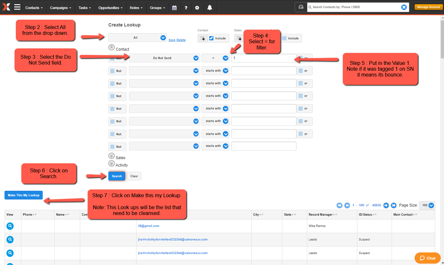Image resolution: width=444 pixels, height=265 pixels.
Task: Open the notifications bell icon
Action: coord(210,8)
